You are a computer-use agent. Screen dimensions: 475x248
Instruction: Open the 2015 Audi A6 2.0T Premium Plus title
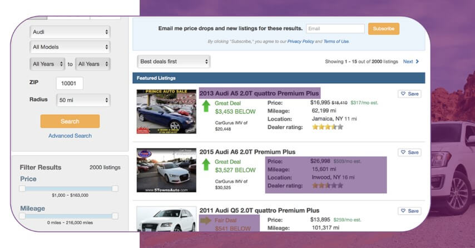[x=247, y=152]
